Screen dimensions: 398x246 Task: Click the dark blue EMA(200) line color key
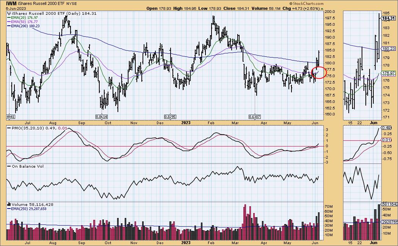(x=9, y=26)
